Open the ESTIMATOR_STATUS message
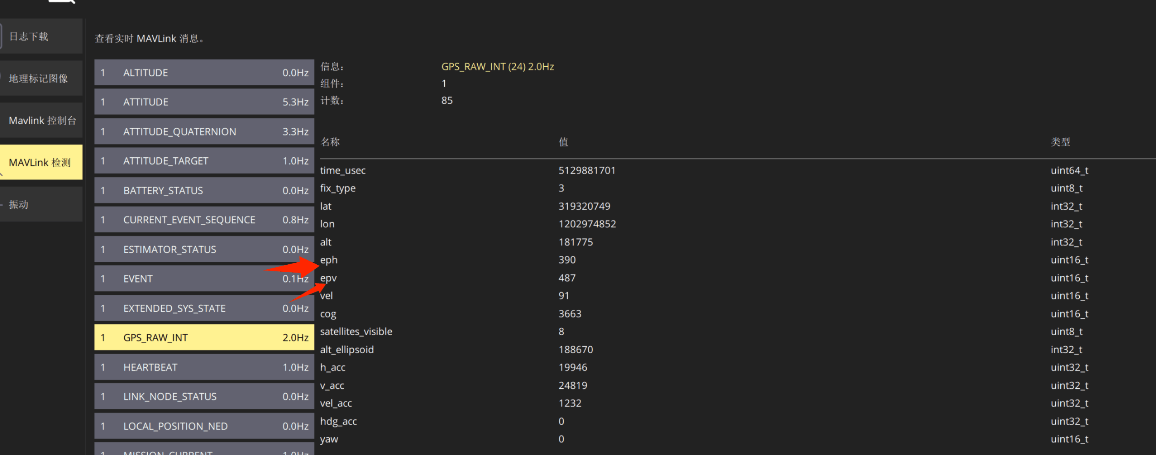Image resolution: width=1156 pixels, height=455 pixels. click(x=204, y=249)
